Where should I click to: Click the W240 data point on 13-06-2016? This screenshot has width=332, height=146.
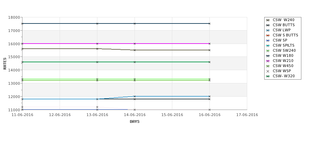click(x=97, y=49)
